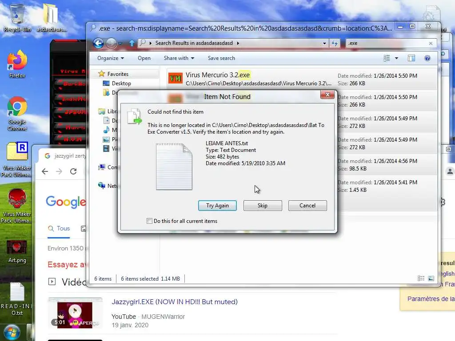Open Jazzygirl.EXE YouTube result link
Viewport: 455px width, 341px height.
[x=175, y=302]
